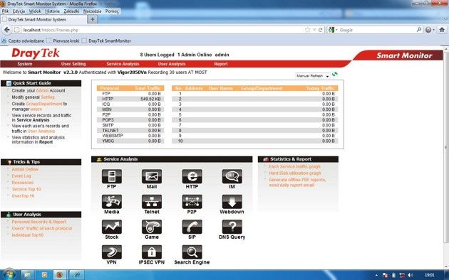Open the User Setting menu
This screenshot has width=449, height=280.
(73, 64)
